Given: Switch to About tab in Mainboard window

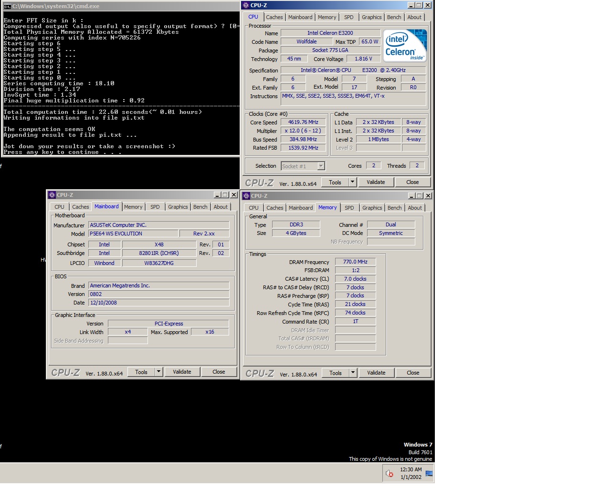Looking at the screenshot, I should [x=221, y=207].
